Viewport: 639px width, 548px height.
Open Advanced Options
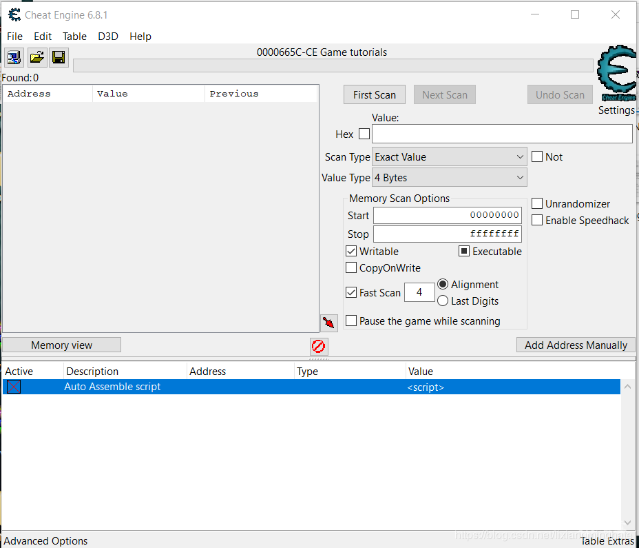[x=45, y=541]
